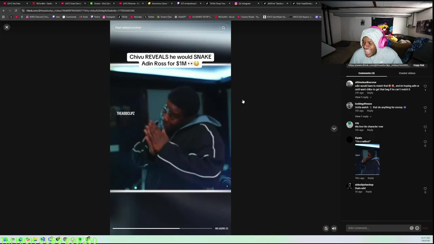This screenshot has height=244, width=434.
Task: Like alltimeleadinscorer's comment
Action: coord(425,86)
